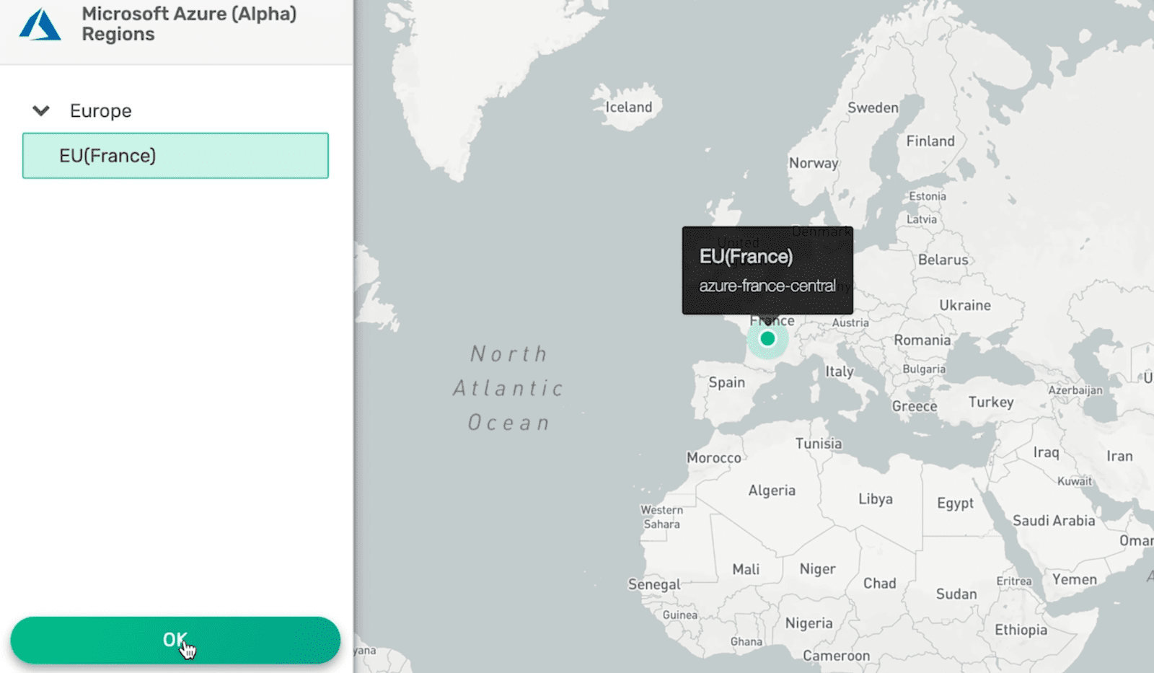The width and height of the screenshot is (1154, 673).
Task: Click the Turkey label on the map
Action: click(x=991, y=403)
